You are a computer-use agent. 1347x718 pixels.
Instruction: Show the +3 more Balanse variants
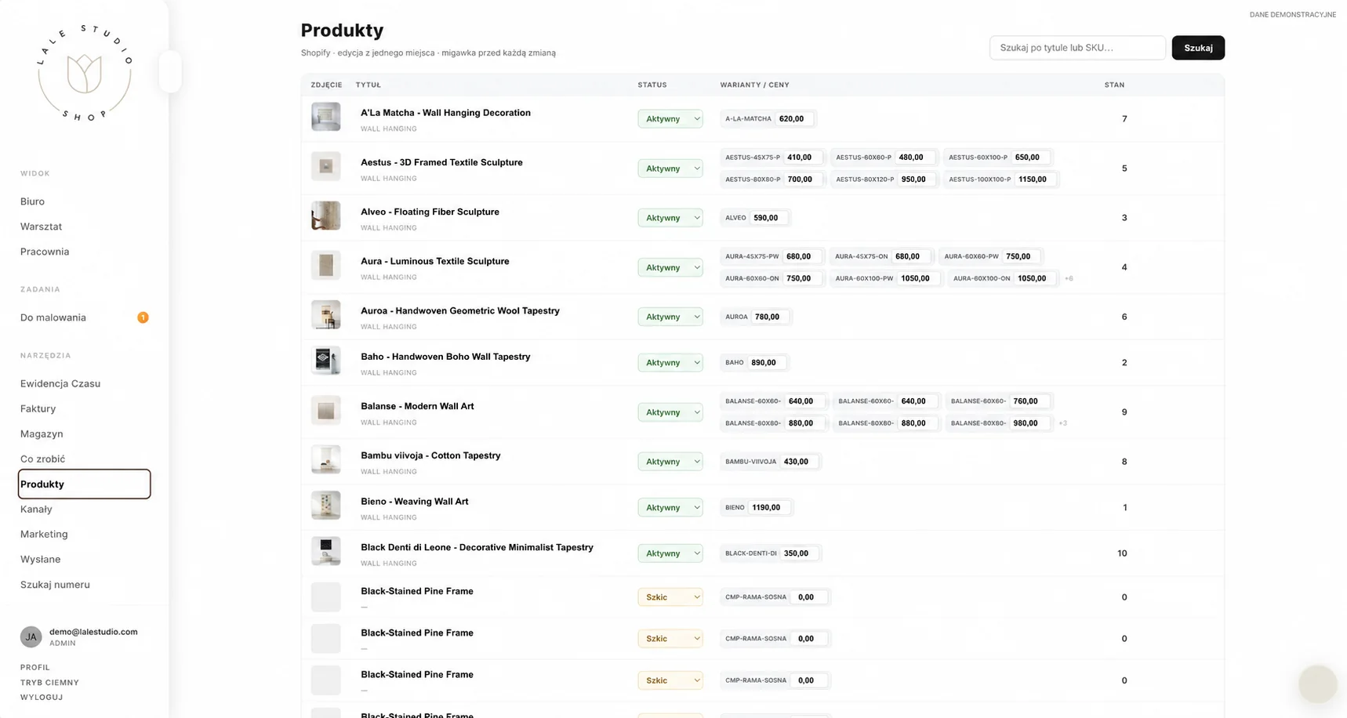click(x=1063, y=423)
